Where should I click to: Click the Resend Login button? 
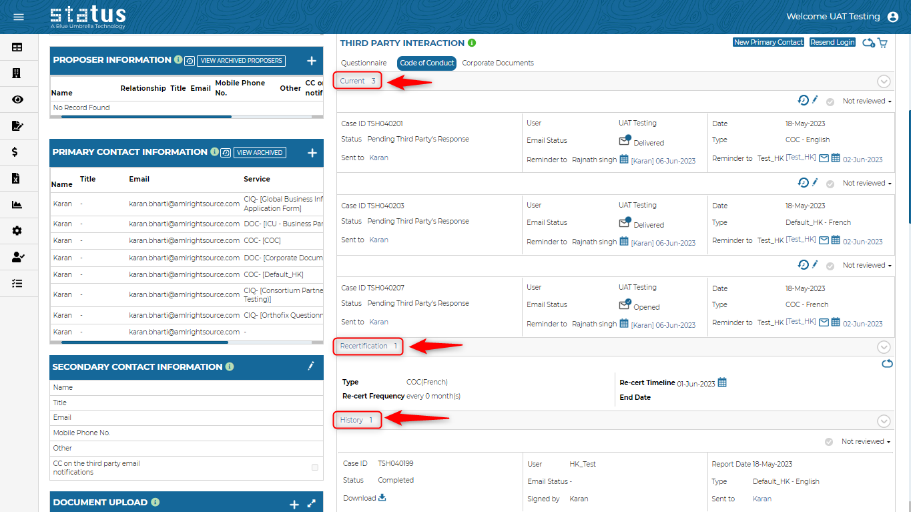[832, 42]
